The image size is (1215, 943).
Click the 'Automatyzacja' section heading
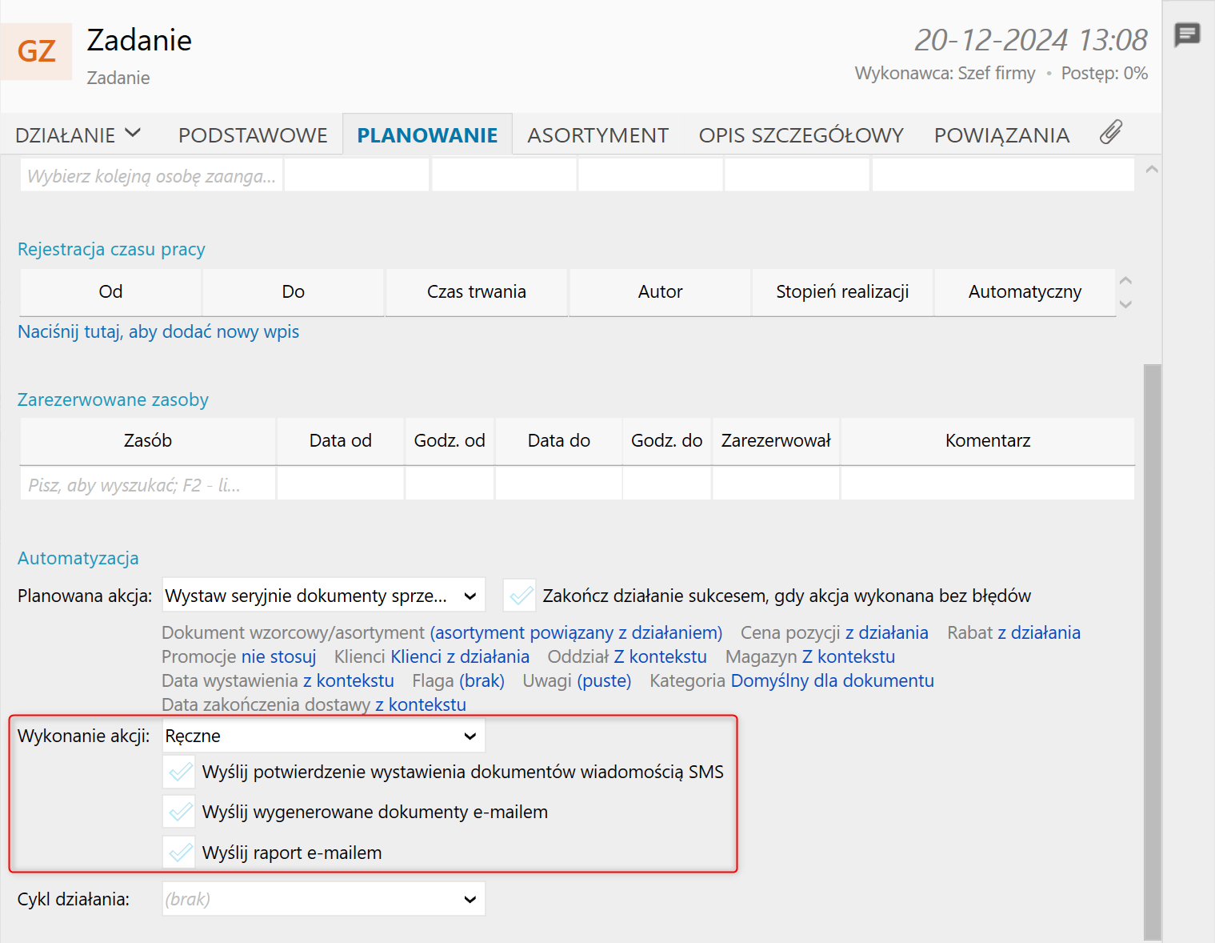(x=78, y=558)
